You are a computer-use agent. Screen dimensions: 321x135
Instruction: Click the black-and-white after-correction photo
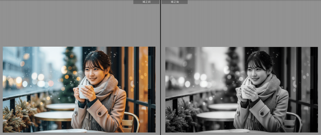click(x=242, y=90)
